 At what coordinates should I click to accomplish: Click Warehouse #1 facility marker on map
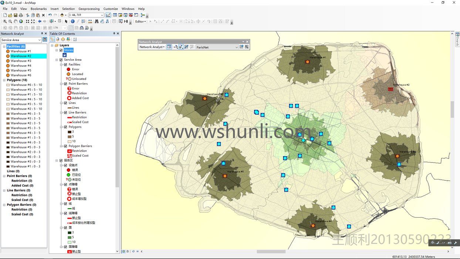point(307,62)
